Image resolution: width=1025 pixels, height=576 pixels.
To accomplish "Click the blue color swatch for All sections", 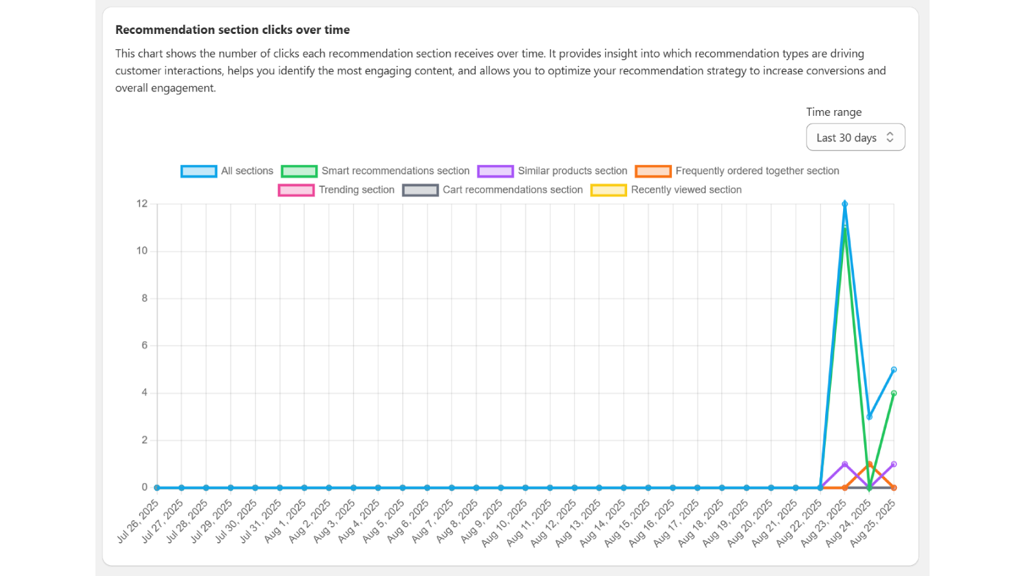I will click(x=199, y=171).
